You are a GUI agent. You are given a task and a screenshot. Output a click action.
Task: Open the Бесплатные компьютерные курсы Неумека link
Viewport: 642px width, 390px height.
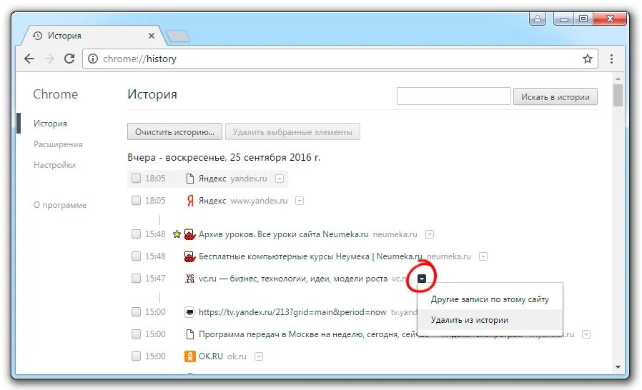[310, 256]
